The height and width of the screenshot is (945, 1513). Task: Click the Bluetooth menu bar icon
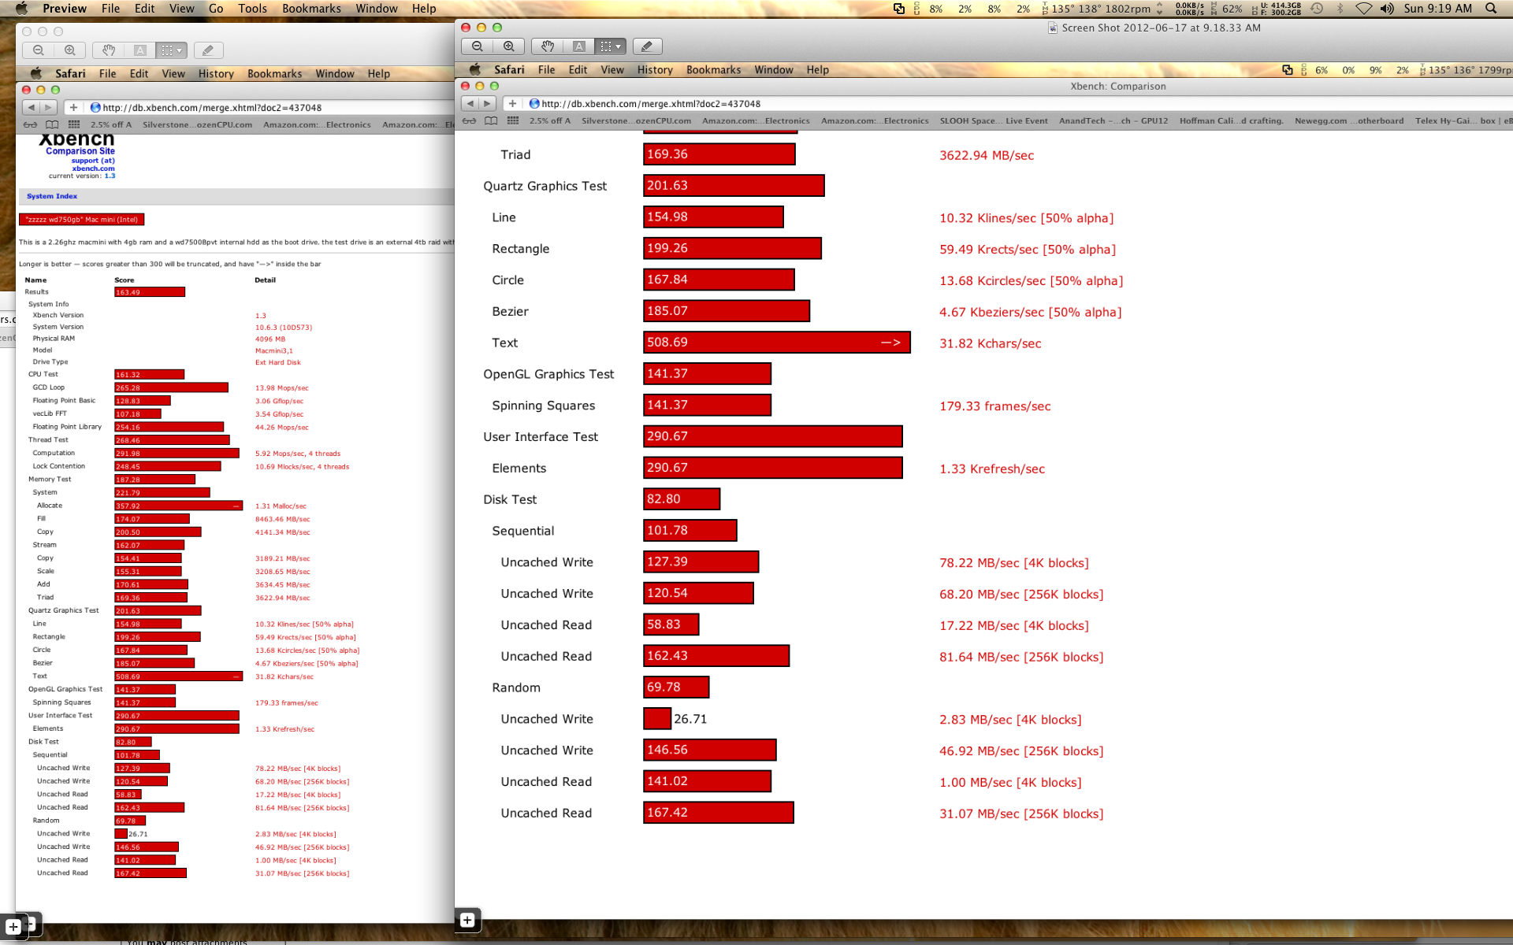(x=1340, y=9)
